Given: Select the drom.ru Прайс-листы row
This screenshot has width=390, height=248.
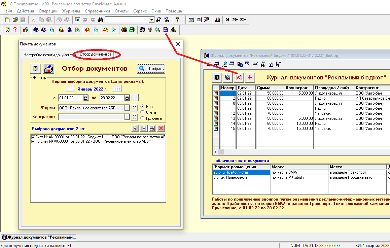Looking at the screenshot, I should (x=241, y=177).
